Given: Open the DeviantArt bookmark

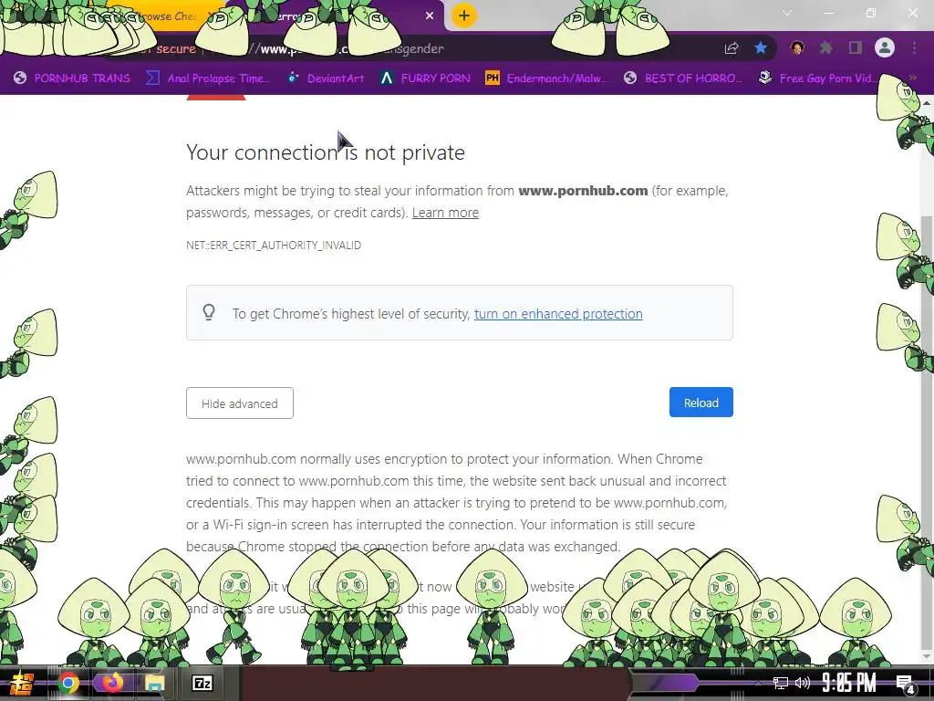Looking at the screenshot, I should coord(327,78).
